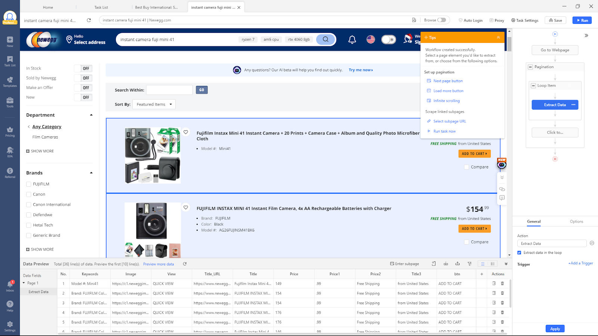Collapse the Brands filter section
The height and width of the screenshot is (336, 598).
(91, 172)
